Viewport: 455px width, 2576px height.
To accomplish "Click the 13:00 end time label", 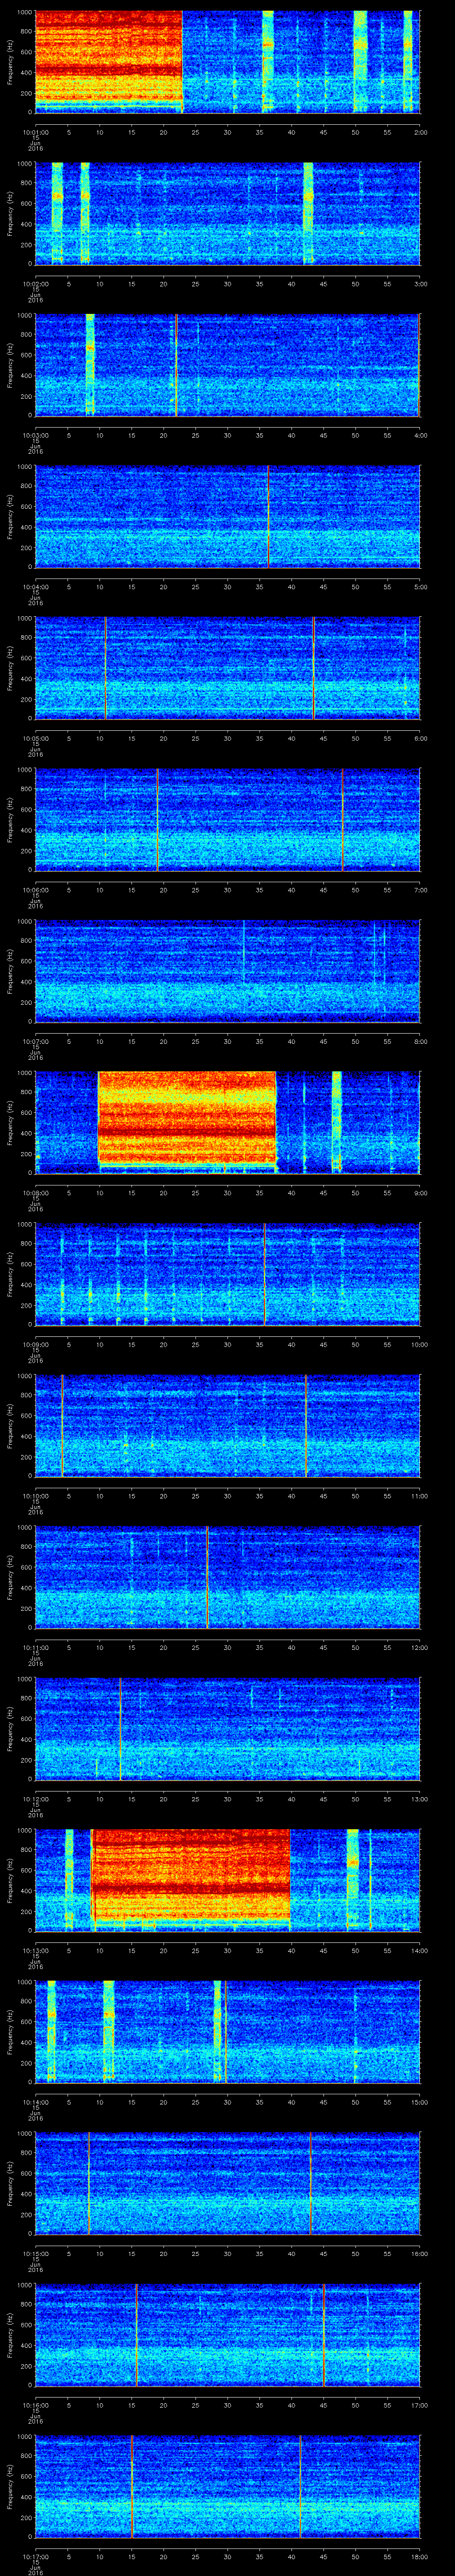I will click(419, 1798).
